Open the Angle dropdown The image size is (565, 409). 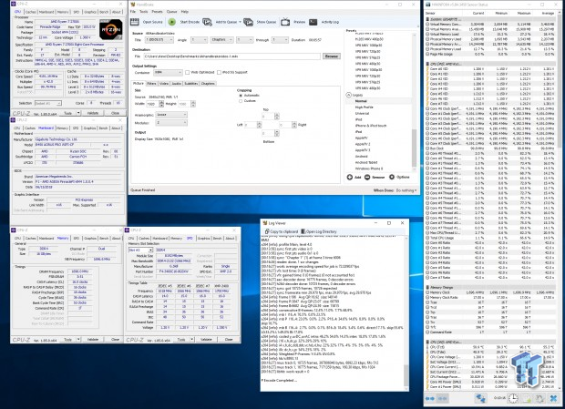[199, 40]
